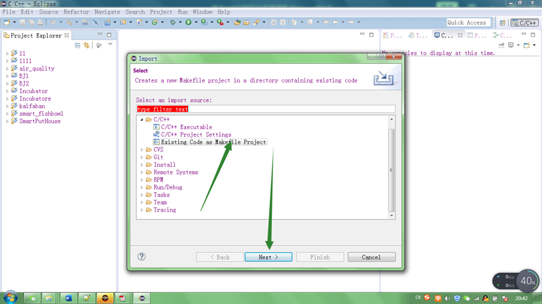Click the type filter text field
This screenshot has width=542, height=304.
266,109
